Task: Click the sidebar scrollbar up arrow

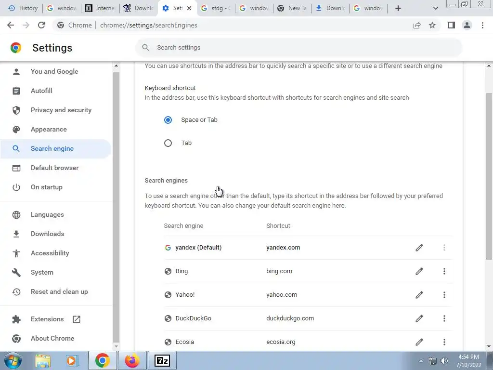Action: pos(116,66)
